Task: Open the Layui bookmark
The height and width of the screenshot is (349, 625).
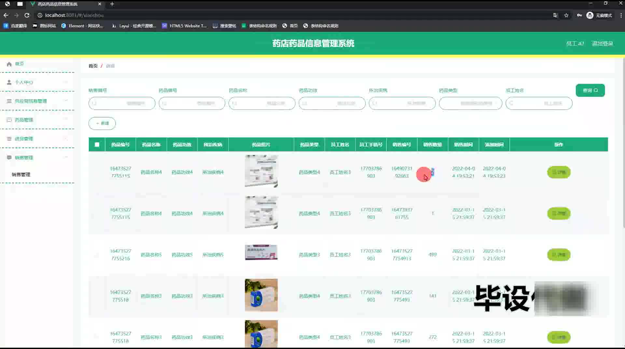Action: pos(134,26)
